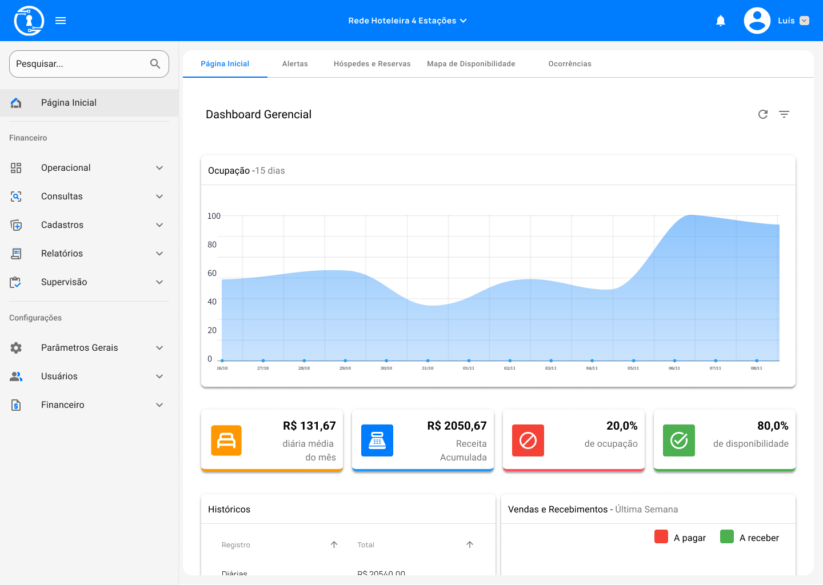Open the hamburger menu in header
Image resolution: width=823 pixels, height=585 pixels.
pos(61,21)
